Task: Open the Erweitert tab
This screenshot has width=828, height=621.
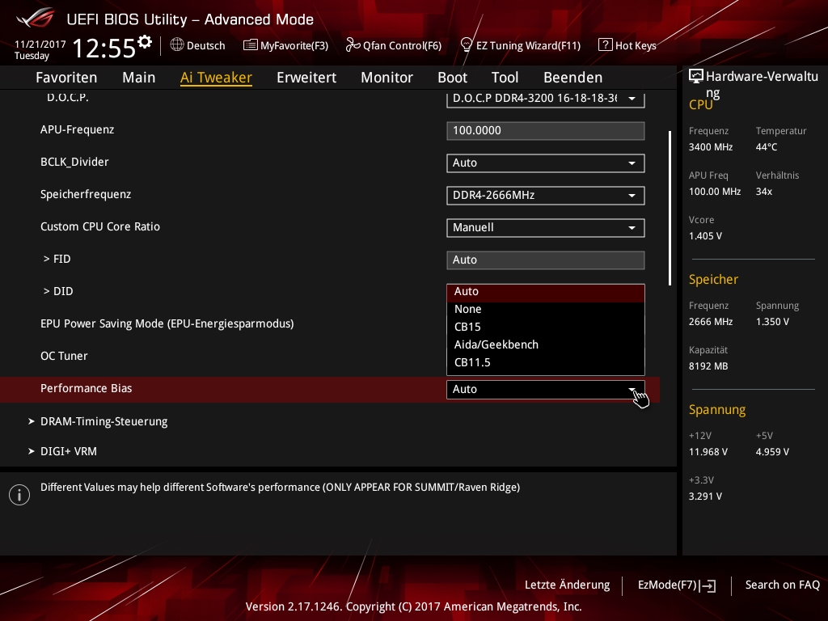Action: 306,78
